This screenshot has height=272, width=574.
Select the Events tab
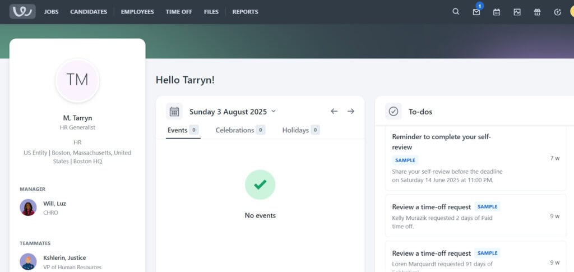(x=183, y=130)
